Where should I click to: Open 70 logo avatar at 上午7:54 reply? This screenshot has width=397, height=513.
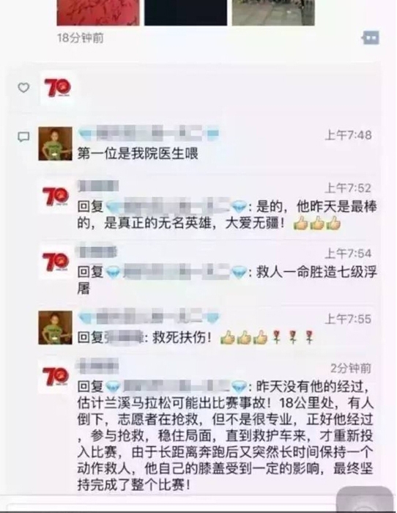56,262
